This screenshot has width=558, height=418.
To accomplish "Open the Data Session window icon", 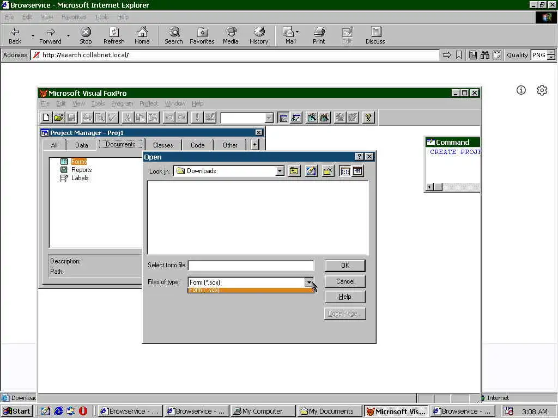I will tap(296, 118).
